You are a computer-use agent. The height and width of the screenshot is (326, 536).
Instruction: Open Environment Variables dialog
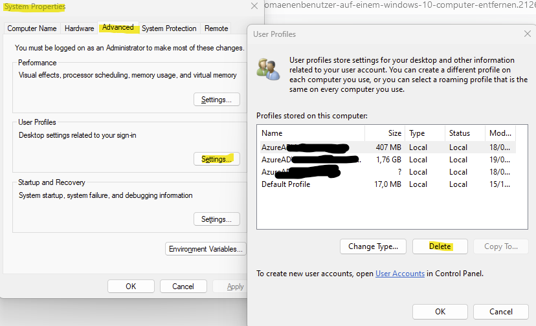205,249
